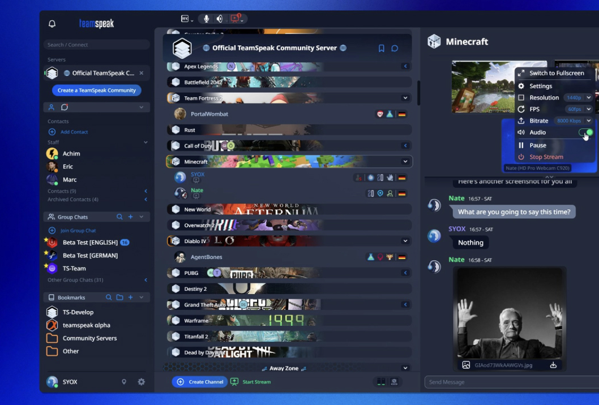Open the screen share toolbar icon
Viewport: 599px width, 405px height.
pyautogui.click(x=236, y=18)
